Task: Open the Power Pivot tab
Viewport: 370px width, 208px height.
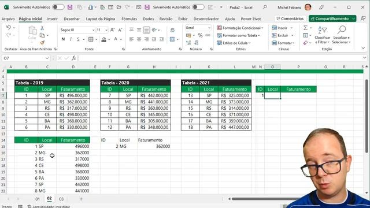Action: pyautogui.click(x=250, y=19)
